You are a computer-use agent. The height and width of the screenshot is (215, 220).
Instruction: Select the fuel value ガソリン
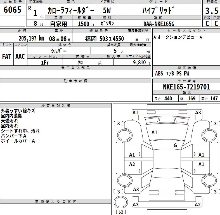tap(107, 23)
